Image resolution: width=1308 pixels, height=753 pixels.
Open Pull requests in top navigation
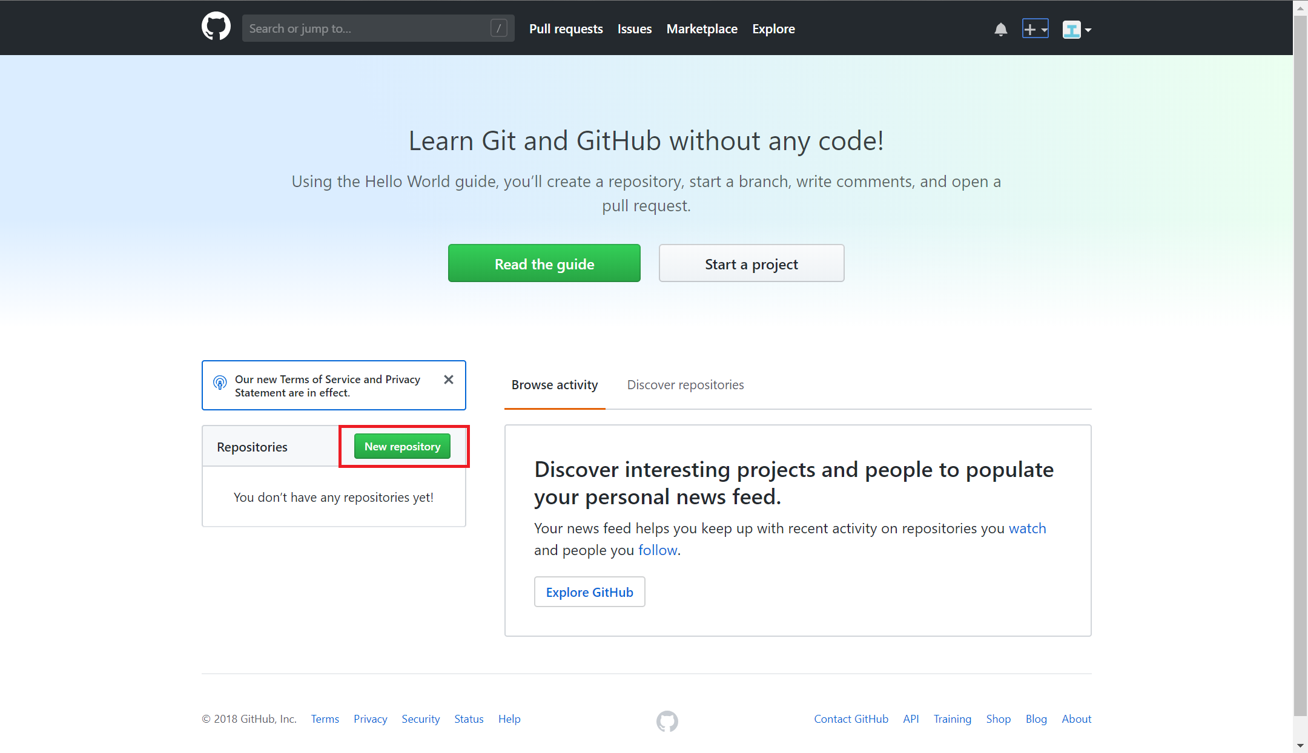pos(566,29)
